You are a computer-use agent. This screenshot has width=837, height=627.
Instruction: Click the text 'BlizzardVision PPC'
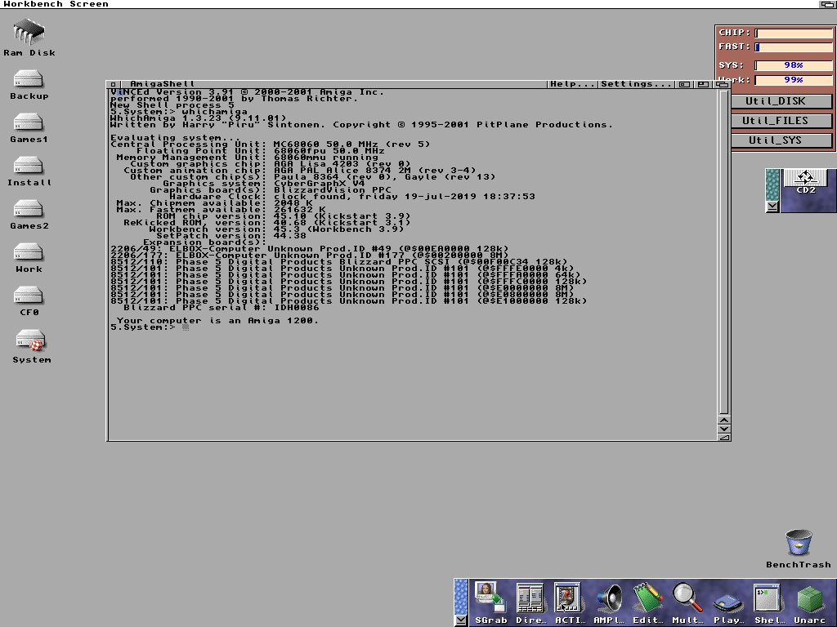click(x=332, y=189)
